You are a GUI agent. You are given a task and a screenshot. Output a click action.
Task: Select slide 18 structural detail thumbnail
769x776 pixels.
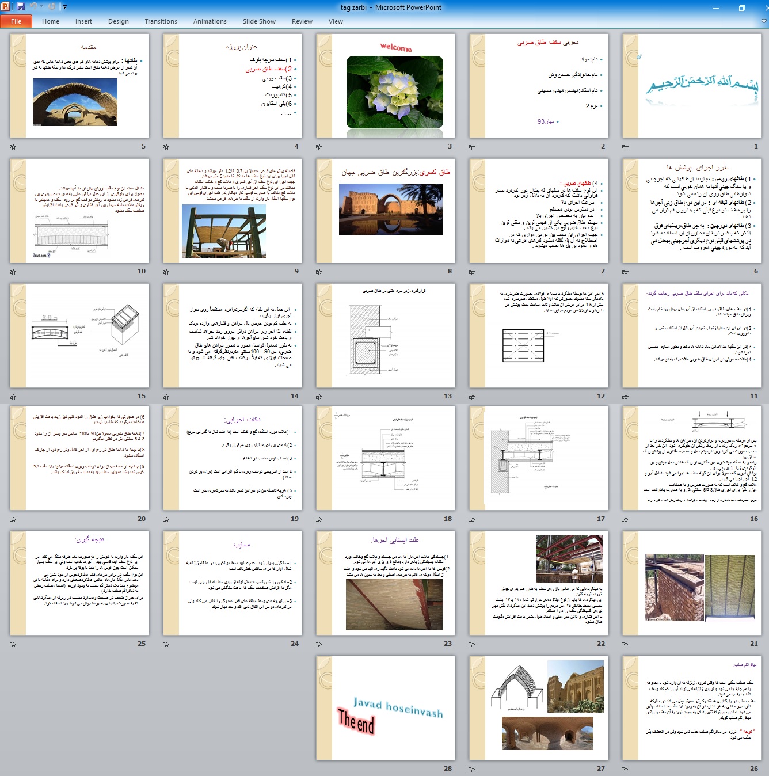click(386, 458)
